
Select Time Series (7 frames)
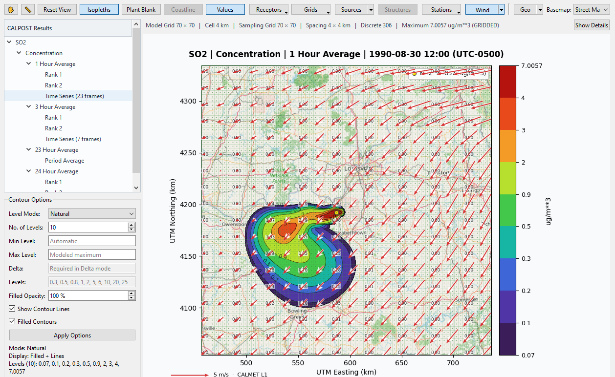(73, 139)
